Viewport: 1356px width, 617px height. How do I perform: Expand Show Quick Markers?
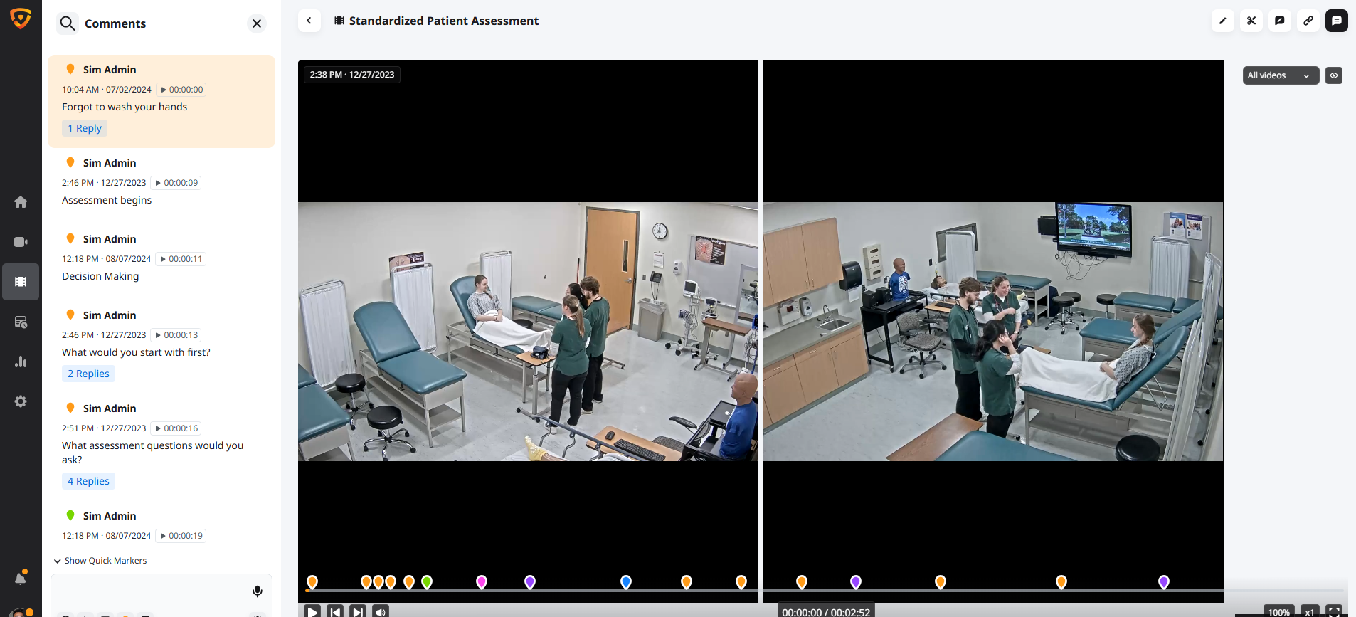[x=100, y=561]
